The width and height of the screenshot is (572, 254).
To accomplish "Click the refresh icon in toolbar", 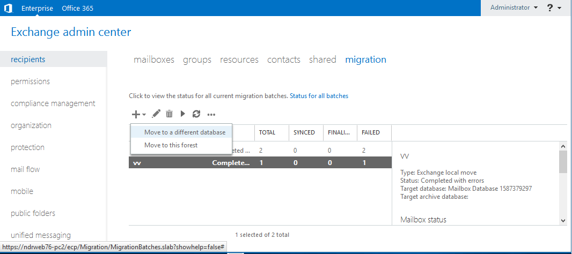I will 196,114.
